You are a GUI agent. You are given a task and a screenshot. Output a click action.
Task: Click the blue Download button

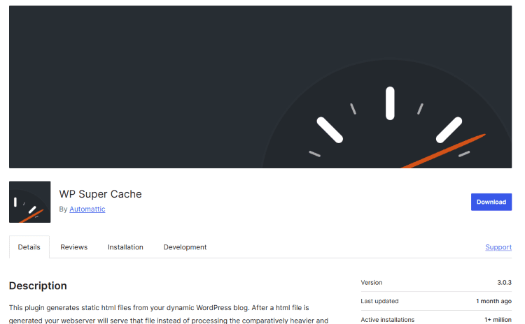point(491,202)
